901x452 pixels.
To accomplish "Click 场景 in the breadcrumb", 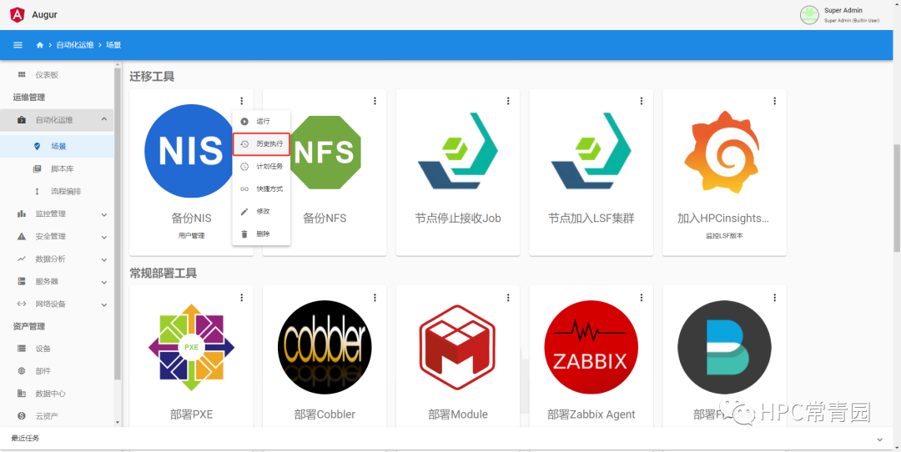I will tap(113, 45).
